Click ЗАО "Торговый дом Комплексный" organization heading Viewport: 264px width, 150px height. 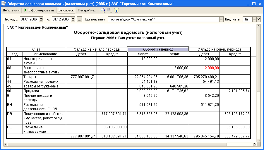point(37,27)
